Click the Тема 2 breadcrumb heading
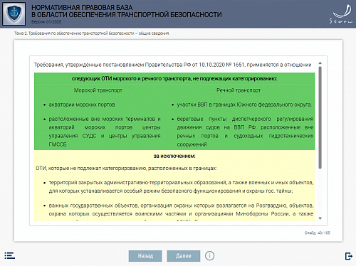Screen dimensions: 356x266 click(92, 33)
